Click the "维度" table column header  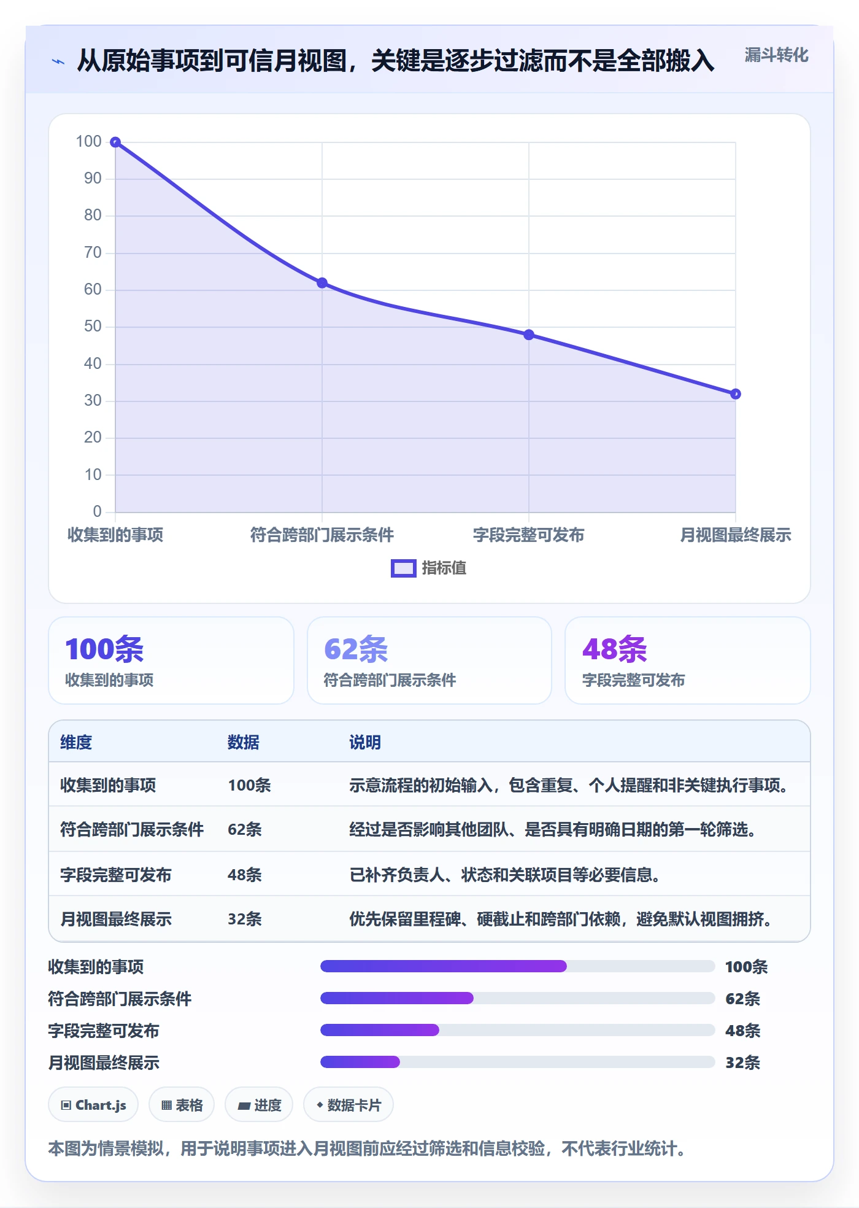[x=76, y=742]
